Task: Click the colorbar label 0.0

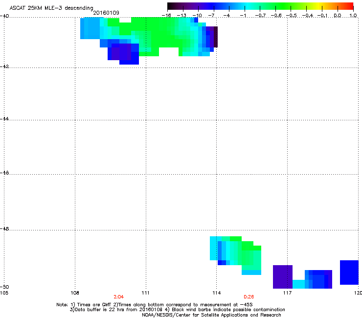Action: tap(338, 16)
